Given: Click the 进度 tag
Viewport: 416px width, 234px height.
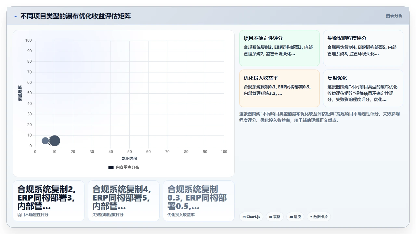Looking at the screenshot, I should 295,217.
